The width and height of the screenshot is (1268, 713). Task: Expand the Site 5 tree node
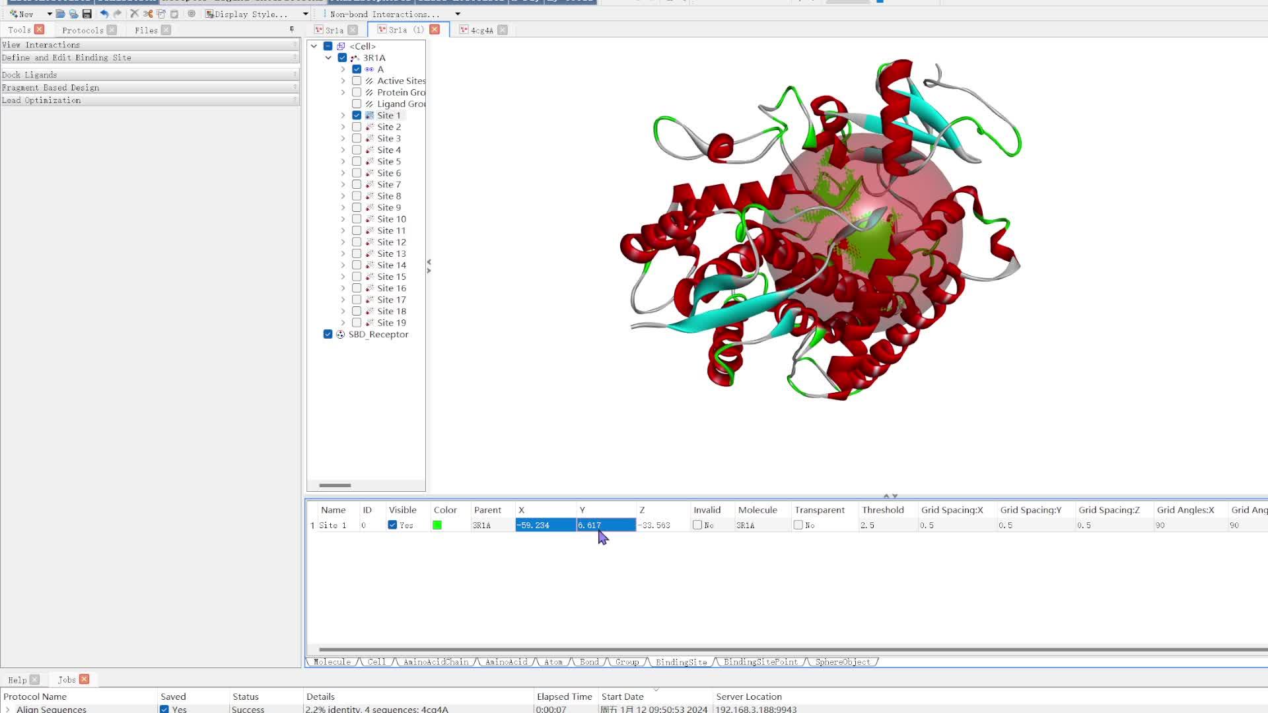pyautogui.click(x=343, y=162)
